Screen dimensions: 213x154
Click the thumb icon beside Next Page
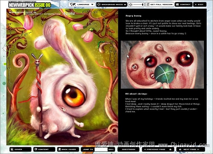pyautogui.click(x=180, y=149)
